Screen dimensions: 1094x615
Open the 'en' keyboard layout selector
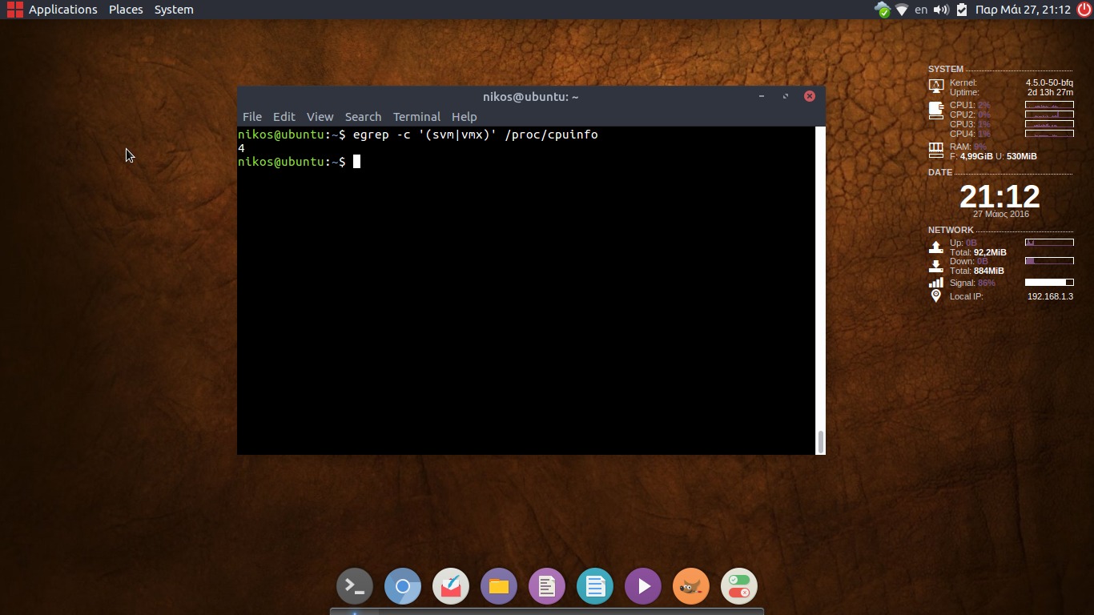coord(921,10)
